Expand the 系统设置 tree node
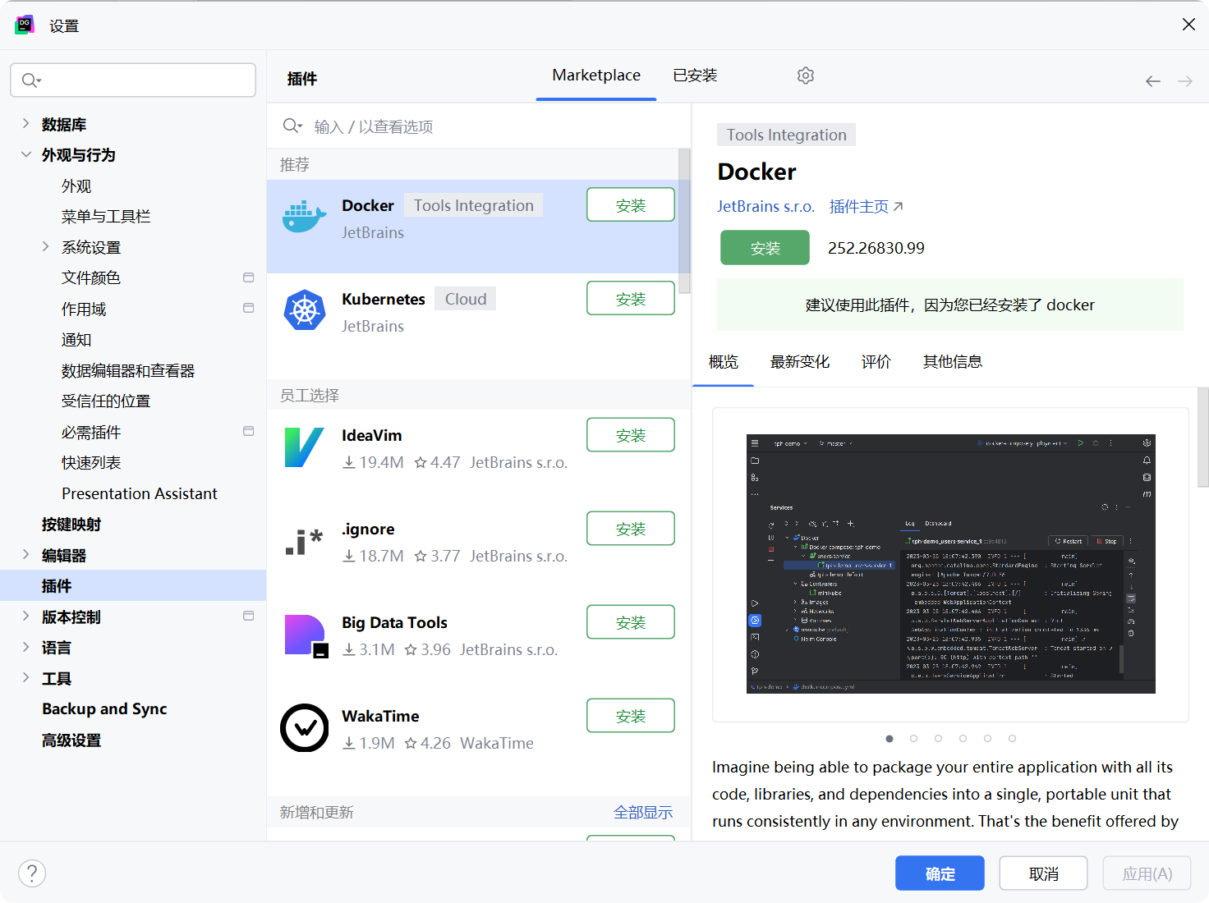Viewport: 1209px width, 903px height. (45, 247)
